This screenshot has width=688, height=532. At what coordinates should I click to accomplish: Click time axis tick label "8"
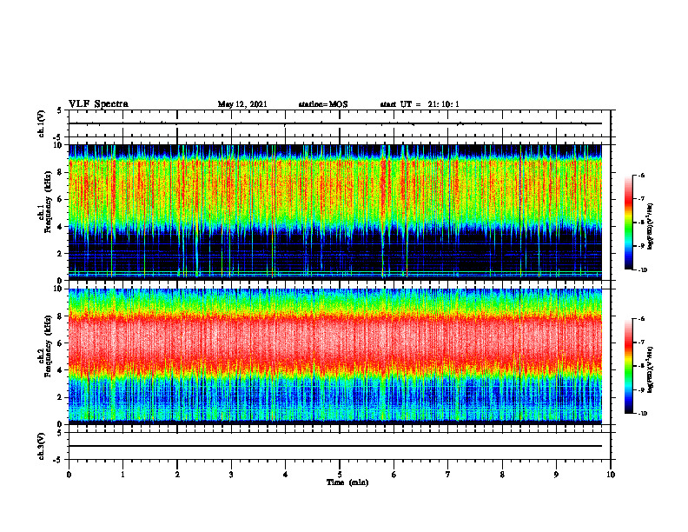[502, 475]
